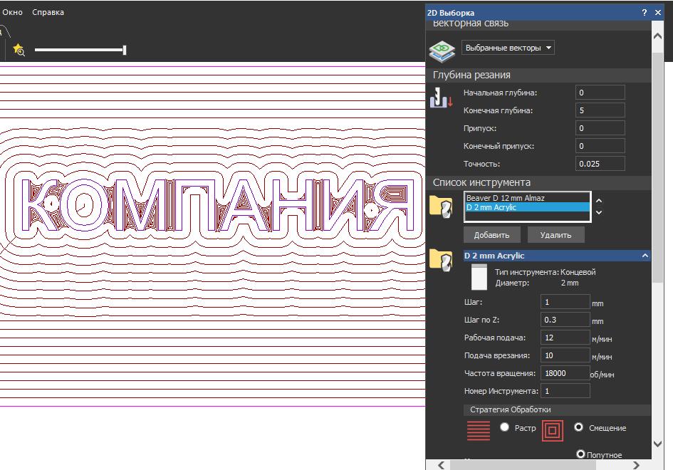Click tool folder icon next to D 2 mm Acrylic header
Image resolution: width=673 pixels, height=470 pixels.
(x=441, y=260)
